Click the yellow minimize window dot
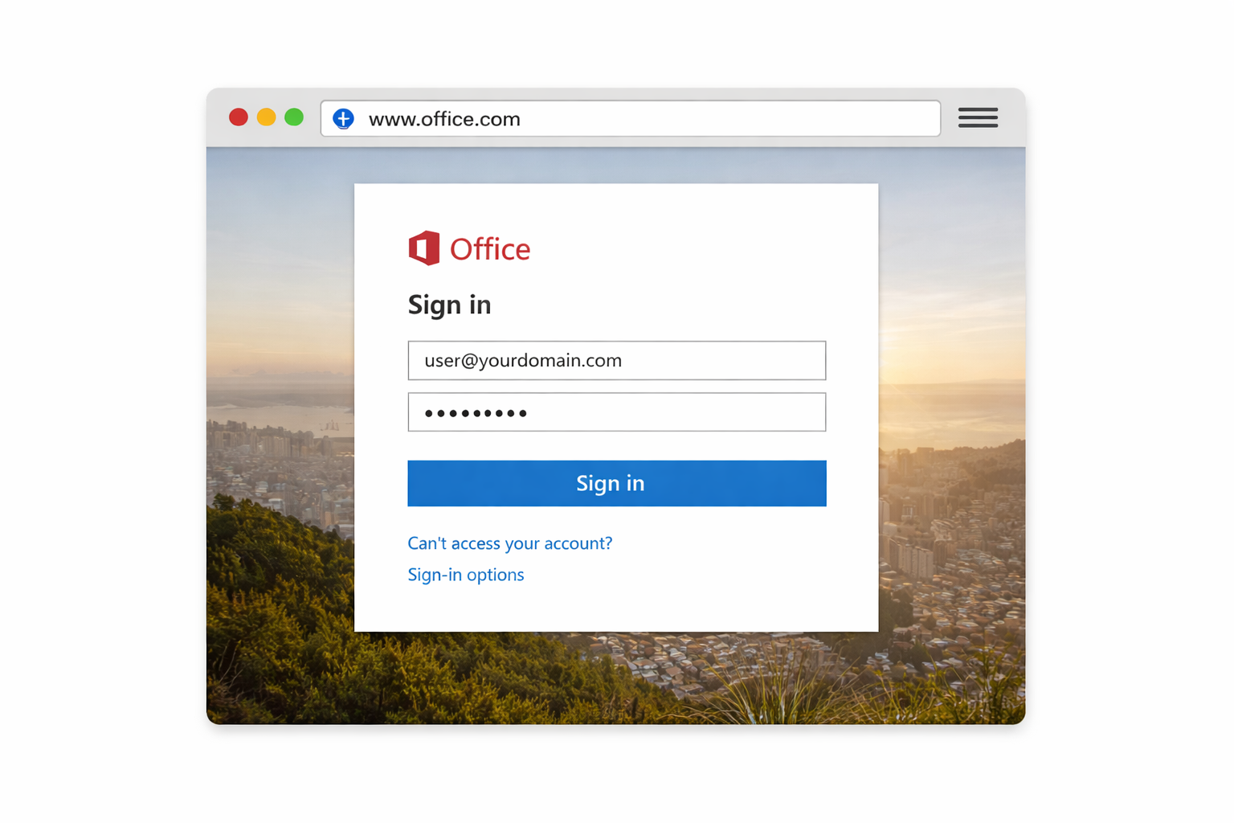Image resolution: width=1234 pixels, height=823 pixels. click(x=267, y=117)
